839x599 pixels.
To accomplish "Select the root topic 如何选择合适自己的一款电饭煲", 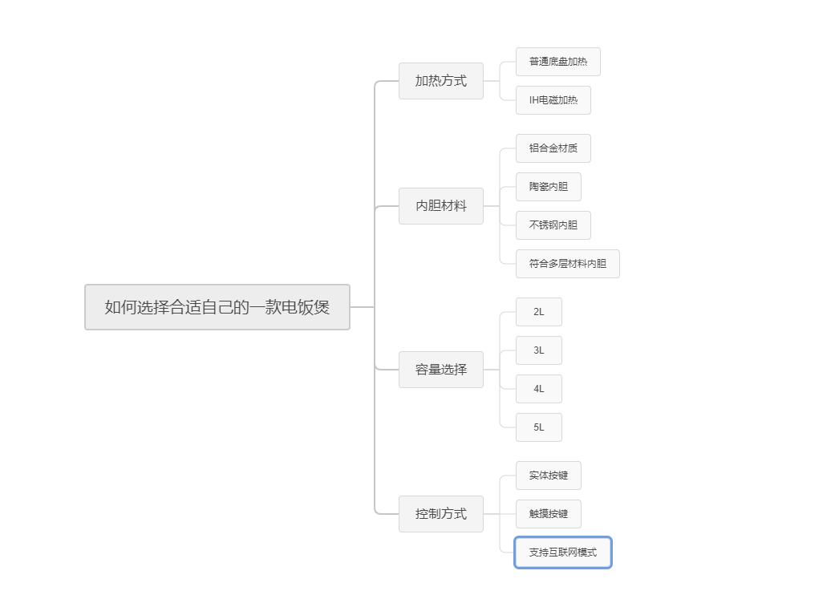I will 217,307.
